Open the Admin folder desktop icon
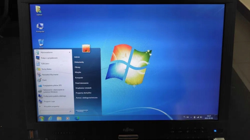 coord(39,11)
